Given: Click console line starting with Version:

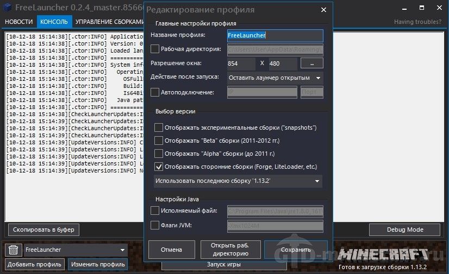Looking at the screenshot, I should click(74, 44).
